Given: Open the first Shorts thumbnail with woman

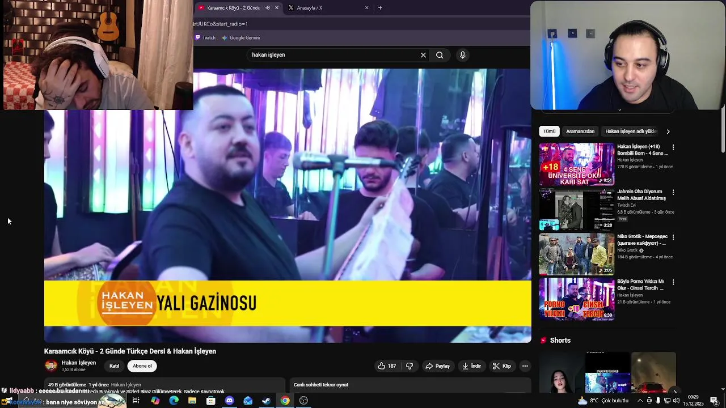Looking at the screenshot, I should tap(562, 373).
